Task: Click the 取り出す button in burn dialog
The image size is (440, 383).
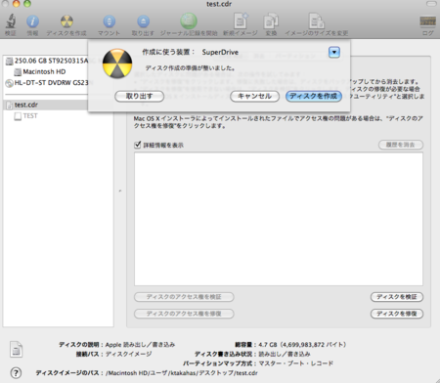Action: click(139, 97)
